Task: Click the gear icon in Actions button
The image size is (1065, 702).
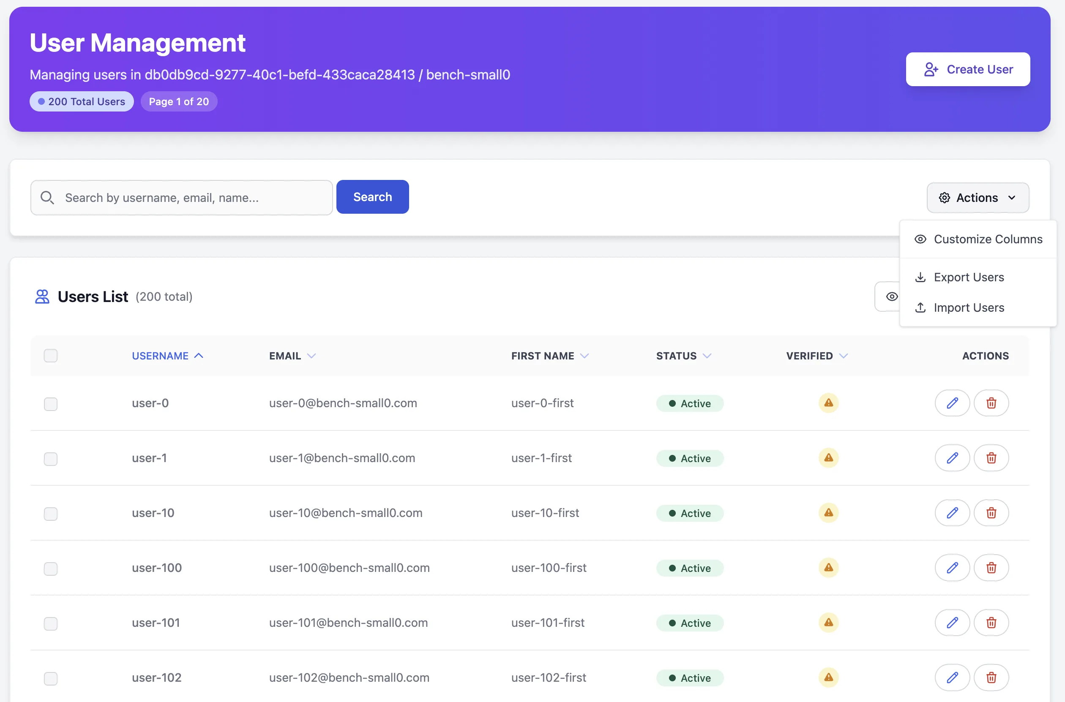Action: [x=945, y=197]
